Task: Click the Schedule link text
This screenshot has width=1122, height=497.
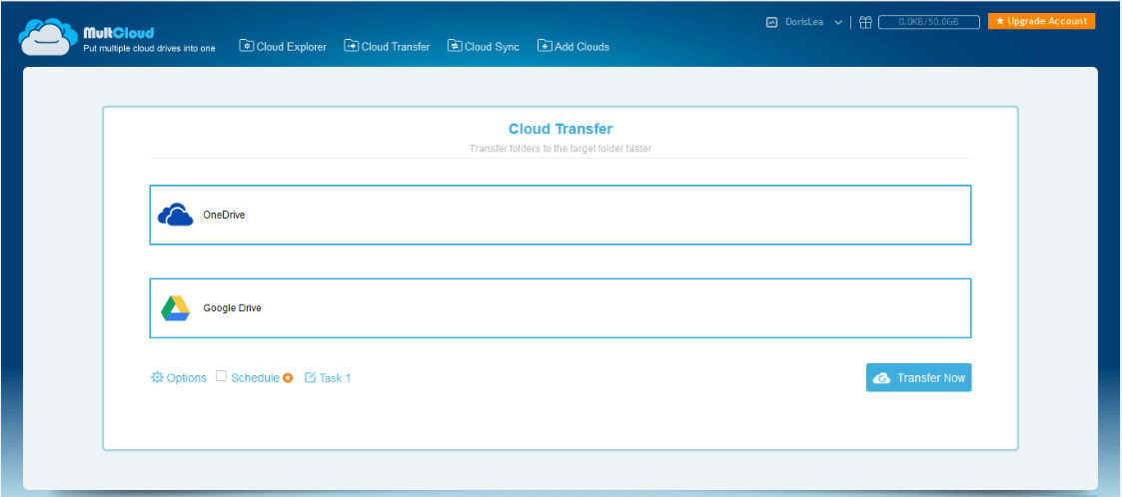Action: [x=255, y=377]
